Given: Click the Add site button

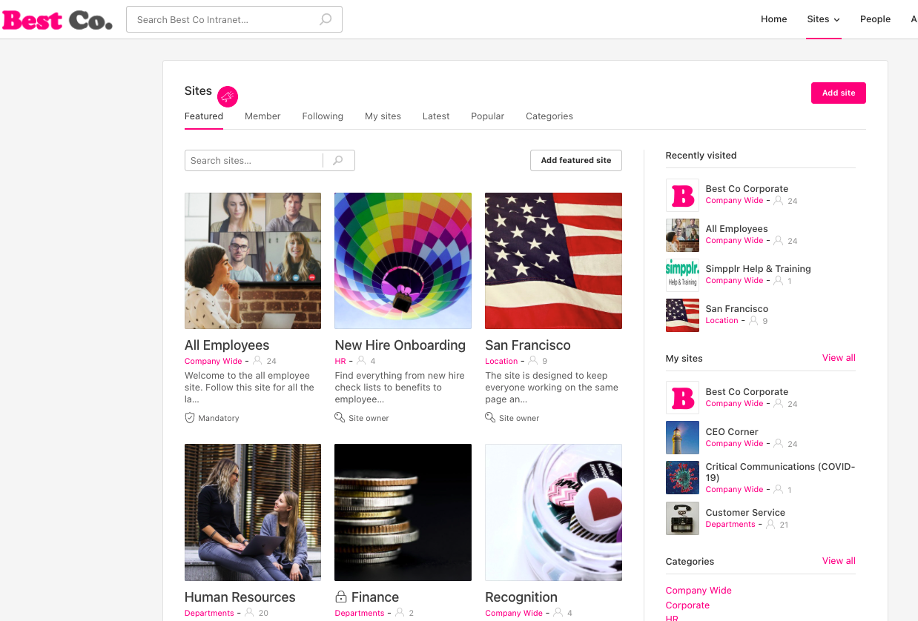Looking at the screenshot, I should click(838, 93).
